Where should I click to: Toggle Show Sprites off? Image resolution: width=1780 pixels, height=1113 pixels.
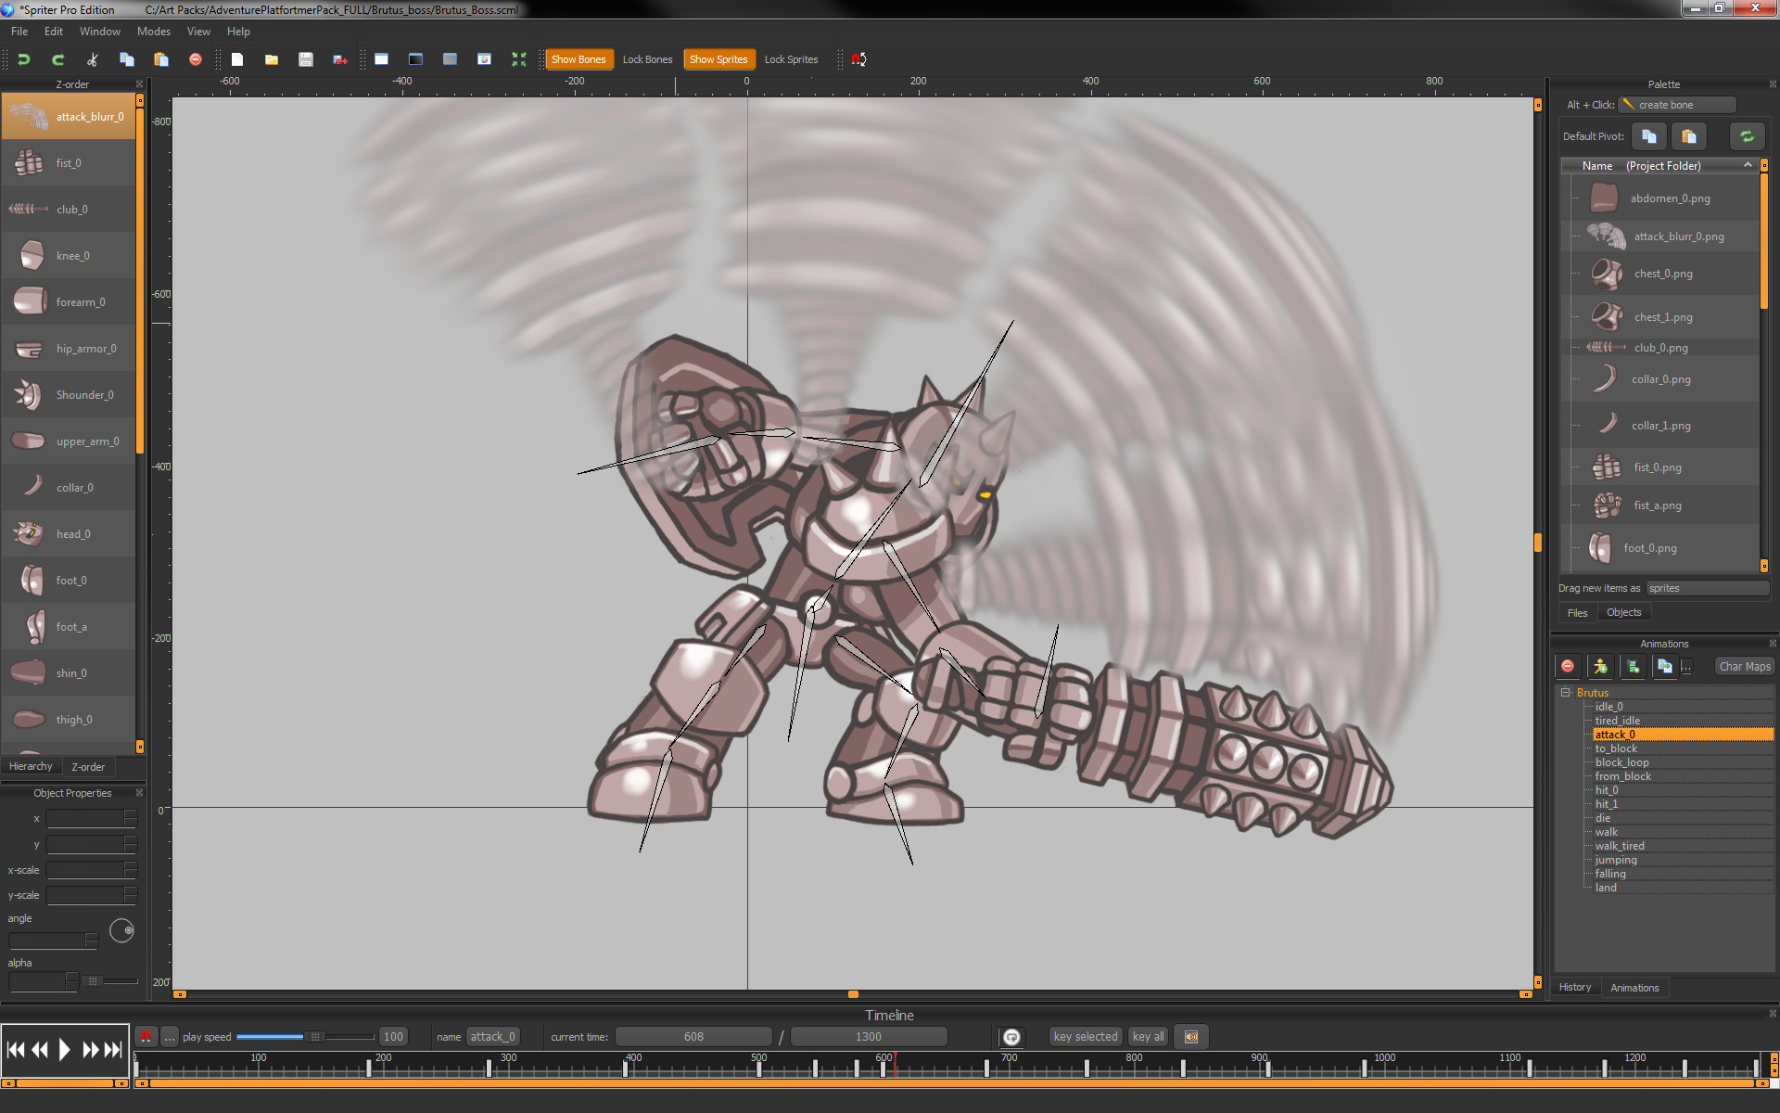(718, 58)
